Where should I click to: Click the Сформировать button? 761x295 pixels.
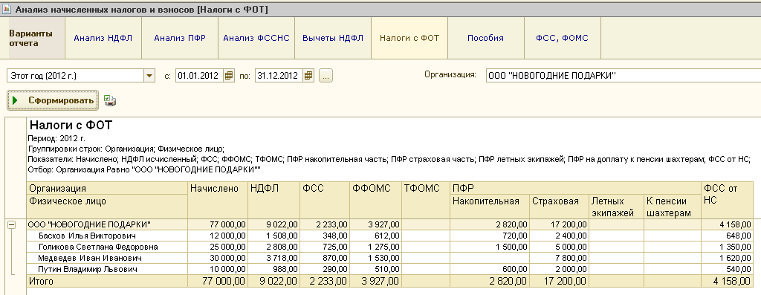[53, 100]
